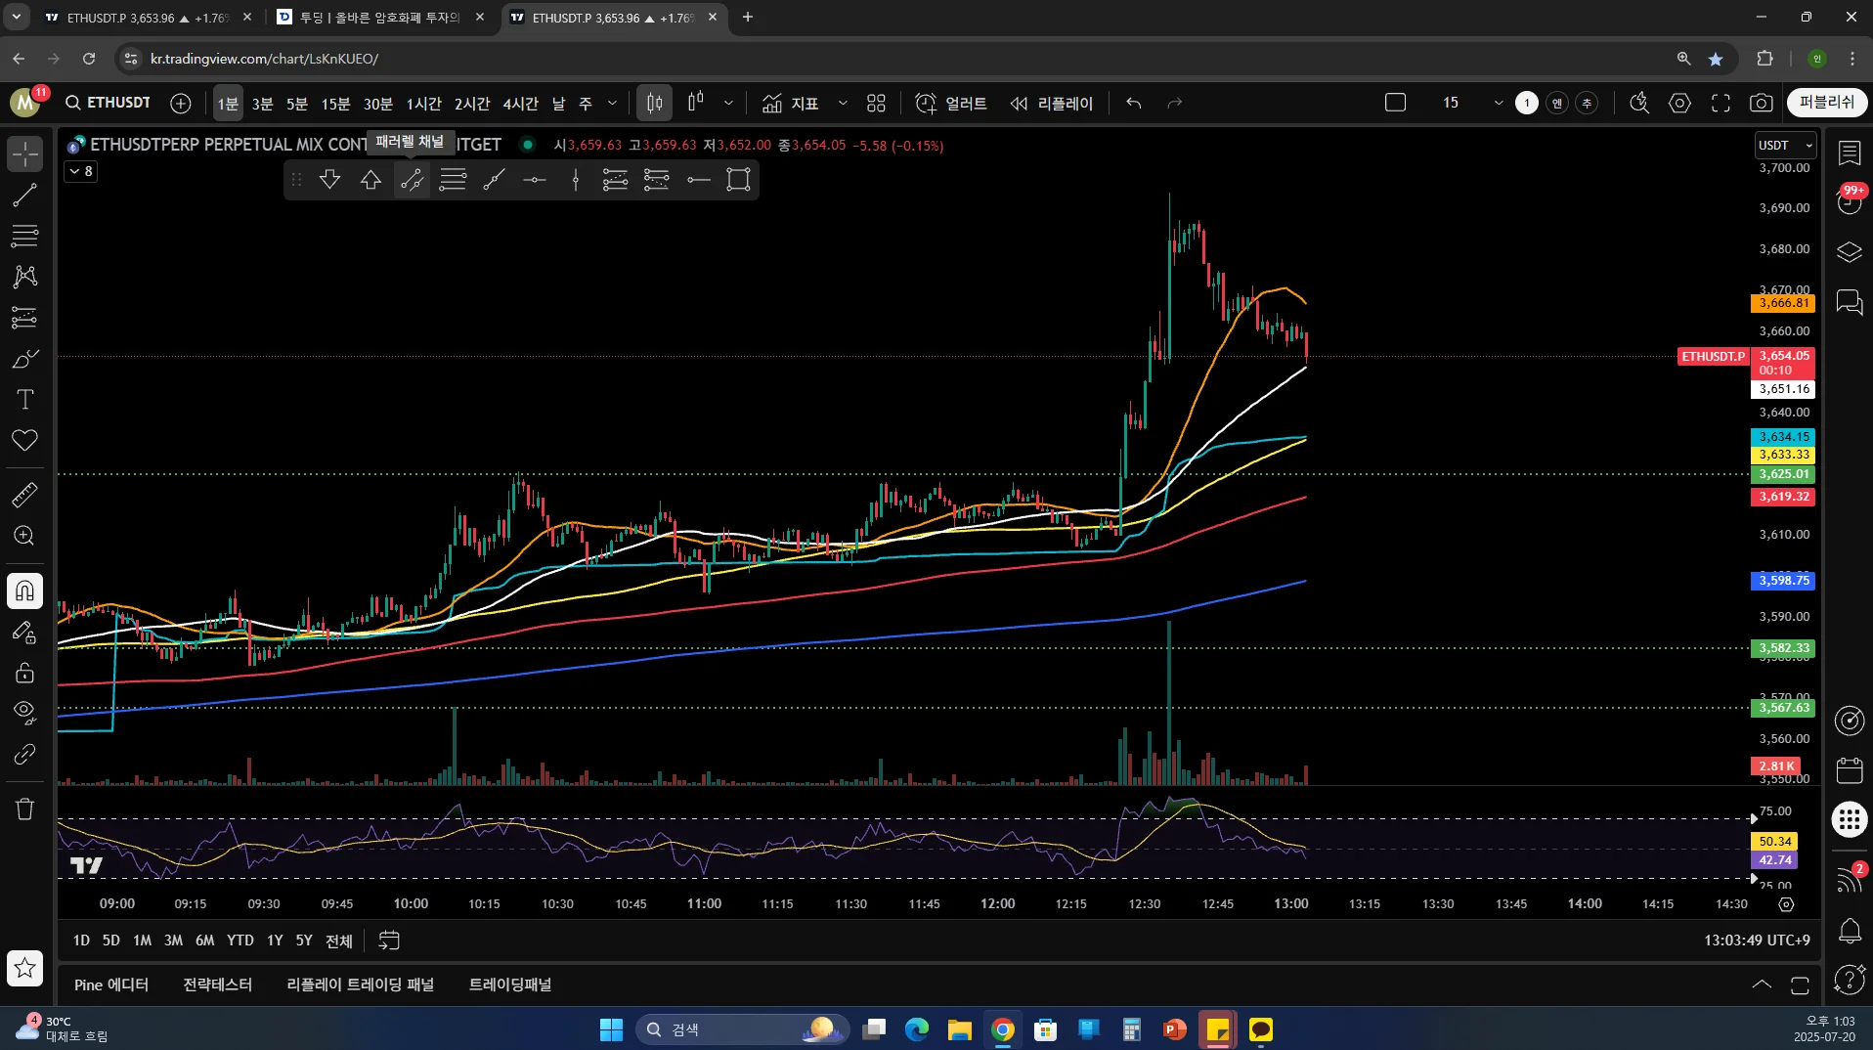Collapse the bottom panel with the chevron
This screenshot has width=1873, height=1050.
coord(1762,984)
